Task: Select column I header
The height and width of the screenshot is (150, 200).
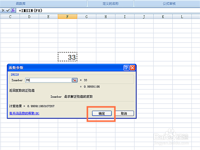Action: pos(125,17)
